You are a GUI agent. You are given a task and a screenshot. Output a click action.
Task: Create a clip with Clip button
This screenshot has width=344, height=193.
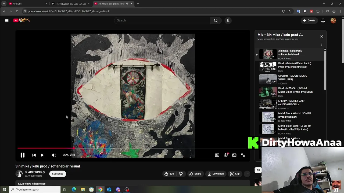point(235,174)
